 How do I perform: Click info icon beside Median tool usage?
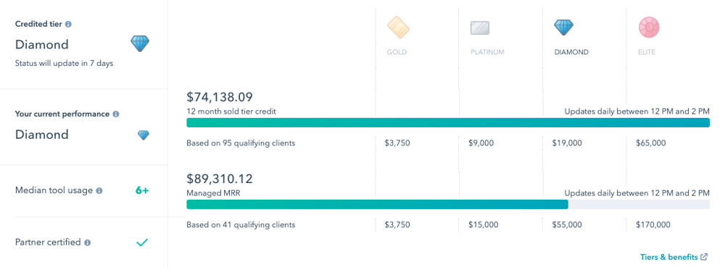coord(99,190)
